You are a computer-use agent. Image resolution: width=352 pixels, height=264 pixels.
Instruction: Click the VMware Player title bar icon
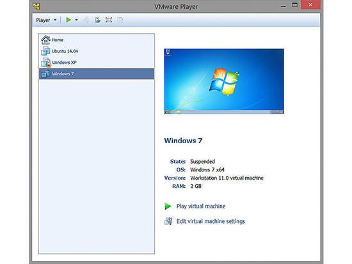click(x=36, y=6)
